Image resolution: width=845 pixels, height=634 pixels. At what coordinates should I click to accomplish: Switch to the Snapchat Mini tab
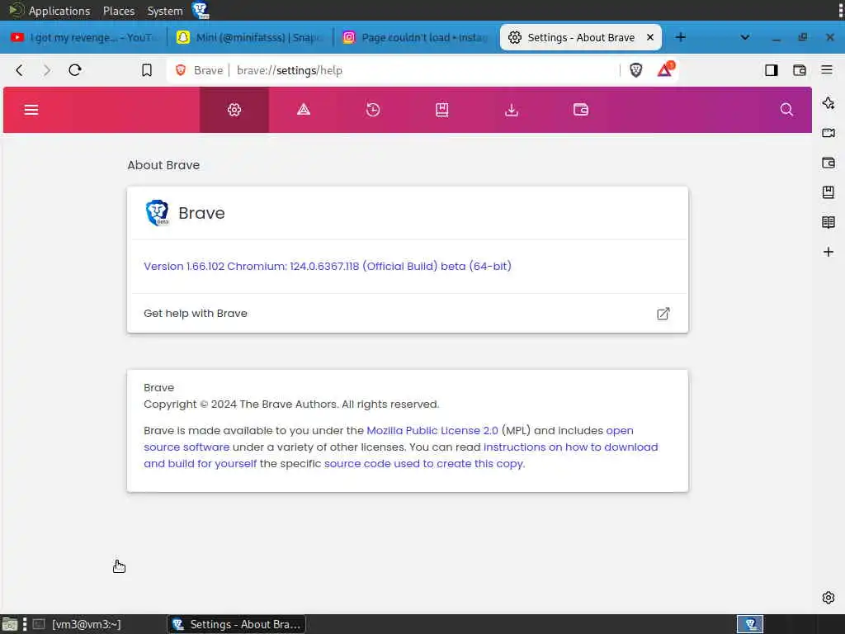(x=251, y=37)
